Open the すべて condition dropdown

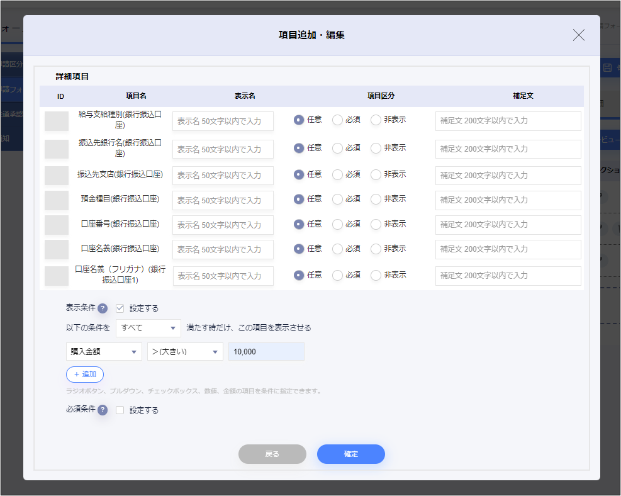[x=148, y=328]
